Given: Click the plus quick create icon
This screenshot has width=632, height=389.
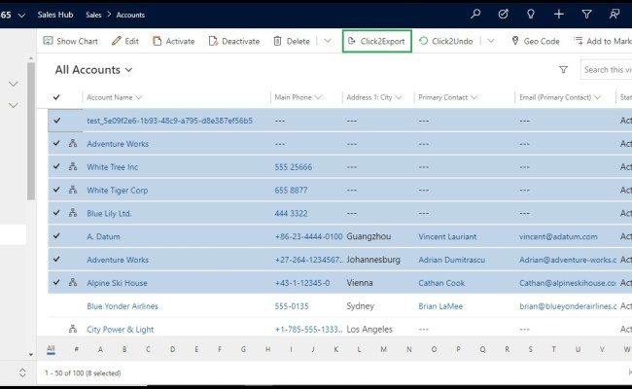Looking at the screenshot, I should point(559,15).
